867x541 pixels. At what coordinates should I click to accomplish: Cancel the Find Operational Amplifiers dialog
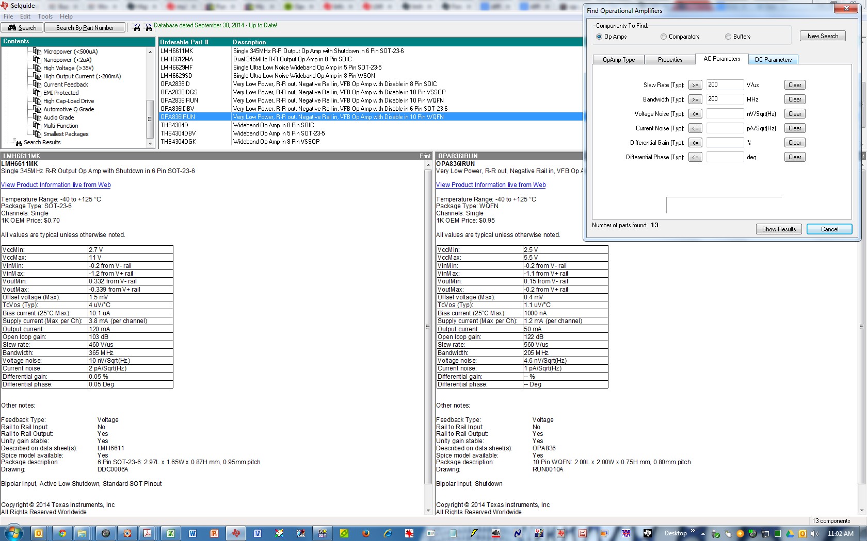[829, 229]
